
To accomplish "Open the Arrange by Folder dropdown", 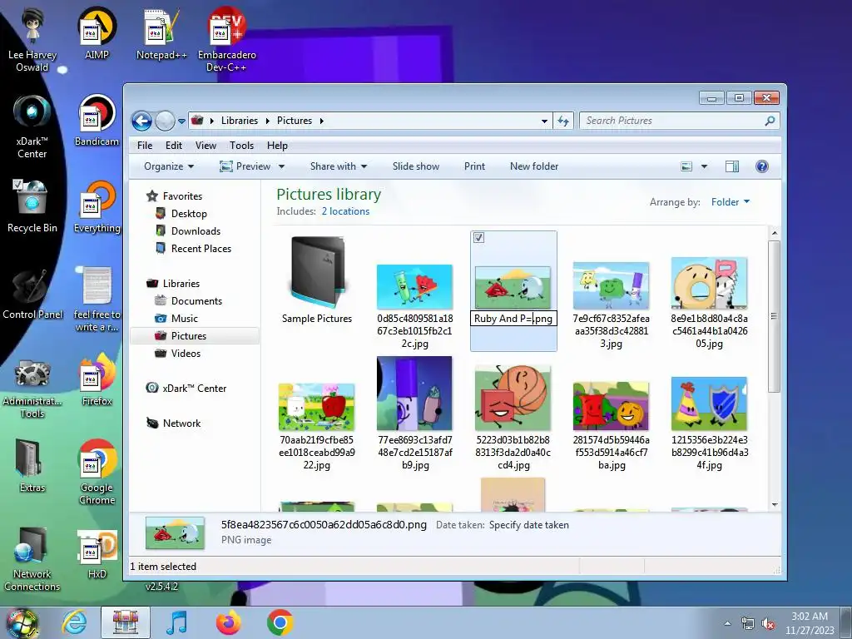I will pos(731,202).
